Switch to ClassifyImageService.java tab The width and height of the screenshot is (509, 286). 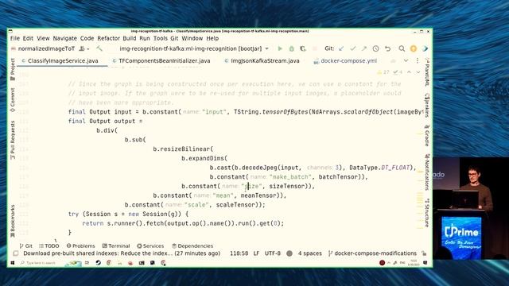click(62, 60)
